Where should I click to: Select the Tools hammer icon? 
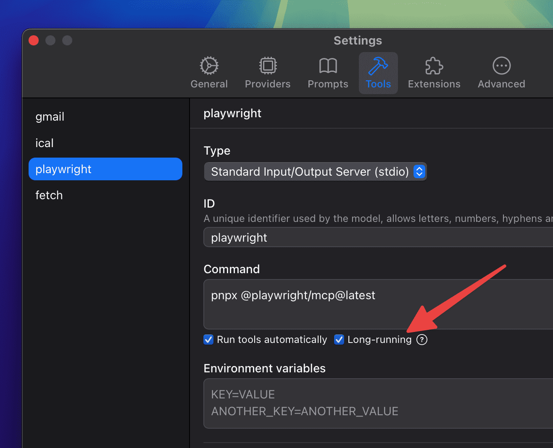pyautogui.click(x=378, y=66)
